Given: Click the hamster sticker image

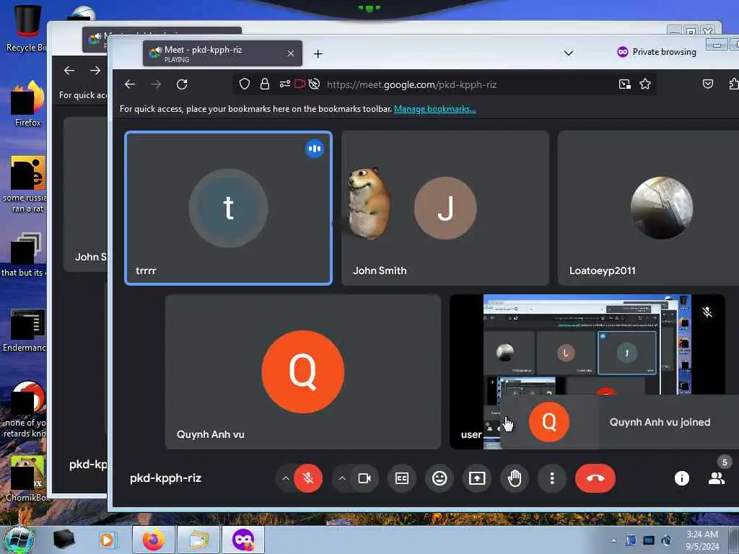Looking at the screenshot, I should pyautogui.click(x=368, y=203).
